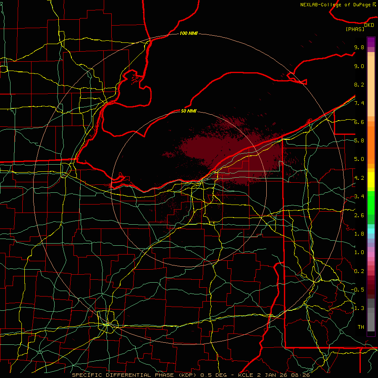Click the 8.2 scale value
The height and width of the screenshot is (378, 378).
coord(359,84)
